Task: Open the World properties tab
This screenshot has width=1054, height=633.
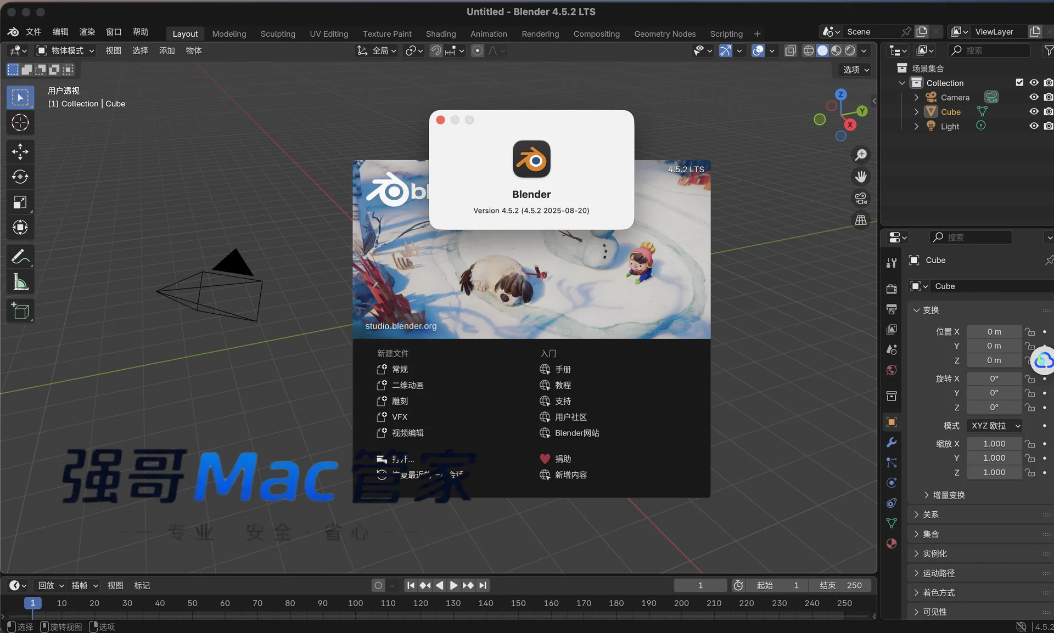Action: 892,370
